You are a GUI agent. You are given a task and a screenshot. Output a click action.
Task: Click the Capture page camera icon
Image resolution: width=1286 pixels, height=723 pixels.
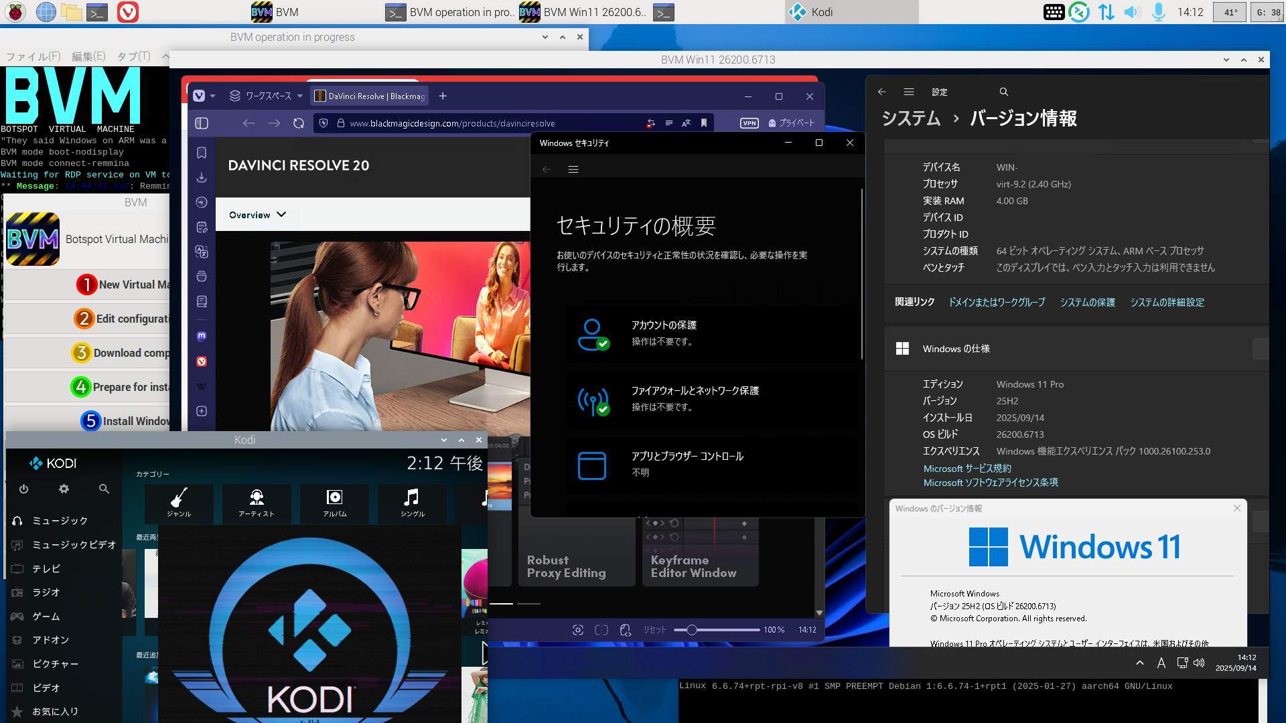point(577,630)
